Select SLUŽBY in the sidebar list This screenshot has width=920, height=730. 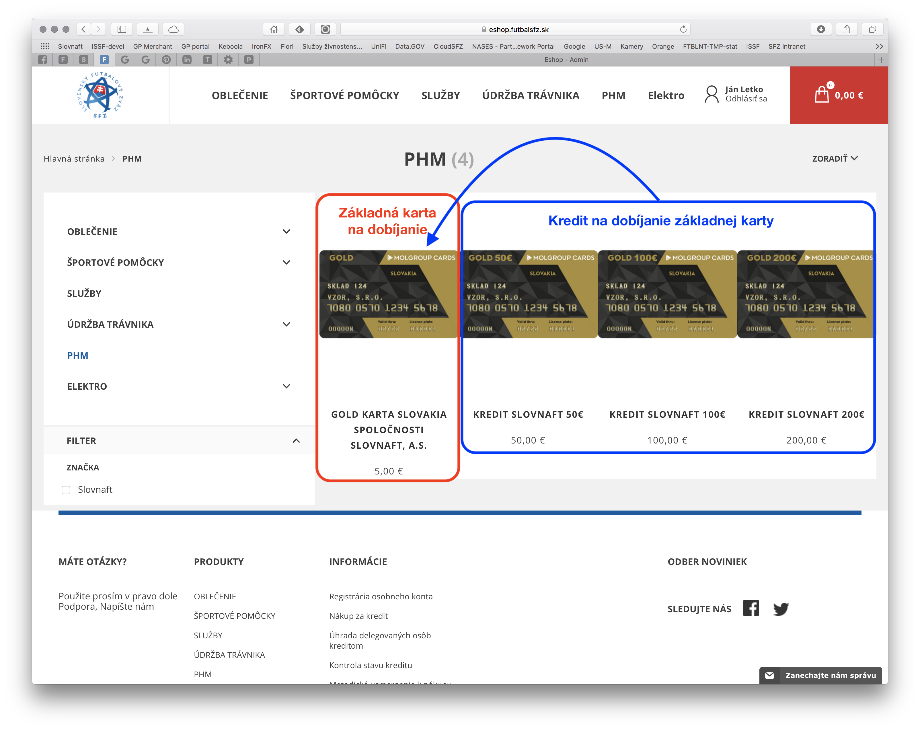(84, 293)
